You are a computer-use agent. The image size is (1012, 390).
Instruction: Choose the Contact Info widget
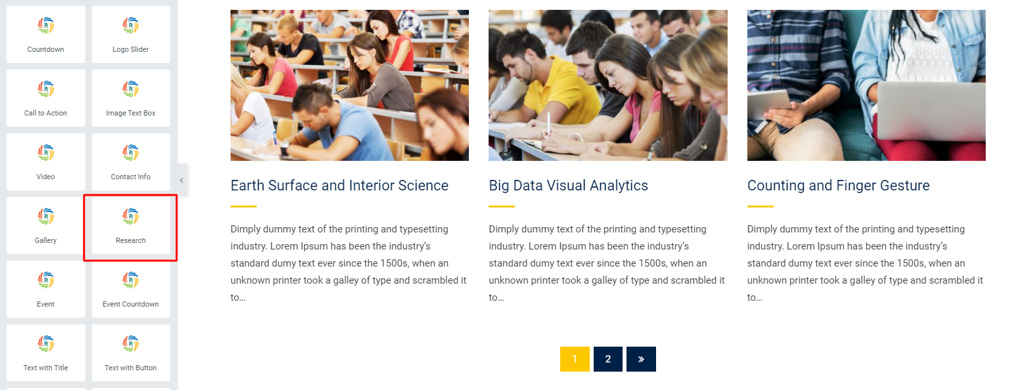pos(131,162)
